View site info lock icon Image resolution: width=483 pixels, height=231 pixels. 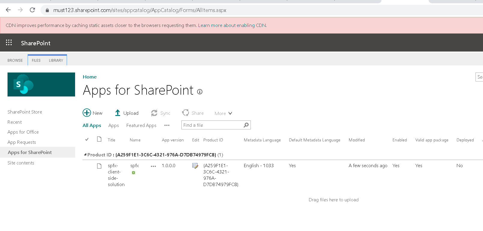click(x=47, y=10)
